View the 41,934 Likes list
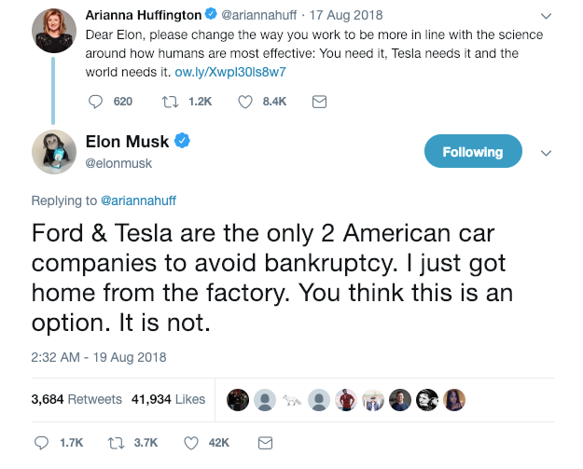The width and height of the screenshot is (583, 469). 169,399
